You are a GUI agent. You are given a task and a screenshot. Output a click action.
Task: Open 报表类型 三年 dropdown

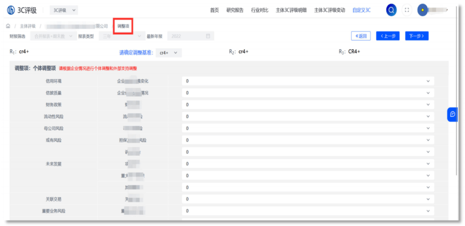(x=122, y=36)
